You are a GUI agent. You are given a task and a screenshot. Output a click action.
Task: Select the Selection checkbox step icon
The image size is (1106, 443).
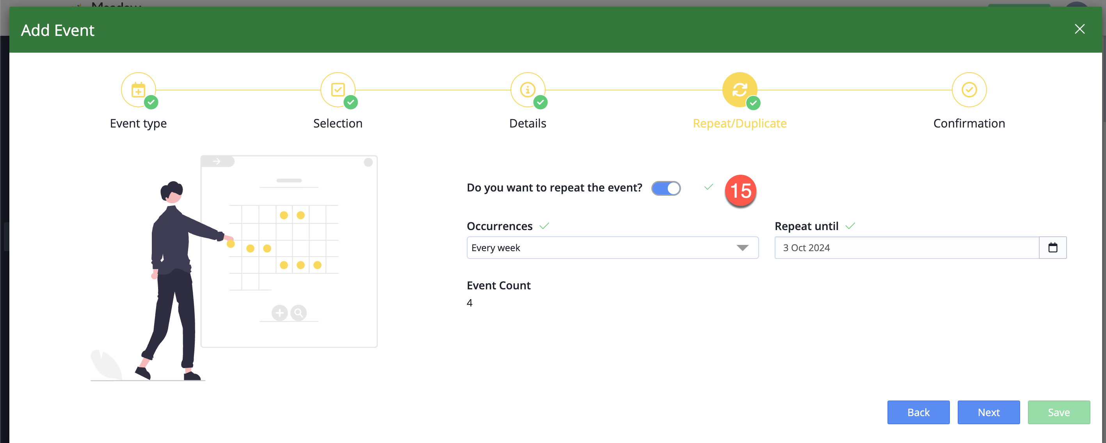[338, 90]
